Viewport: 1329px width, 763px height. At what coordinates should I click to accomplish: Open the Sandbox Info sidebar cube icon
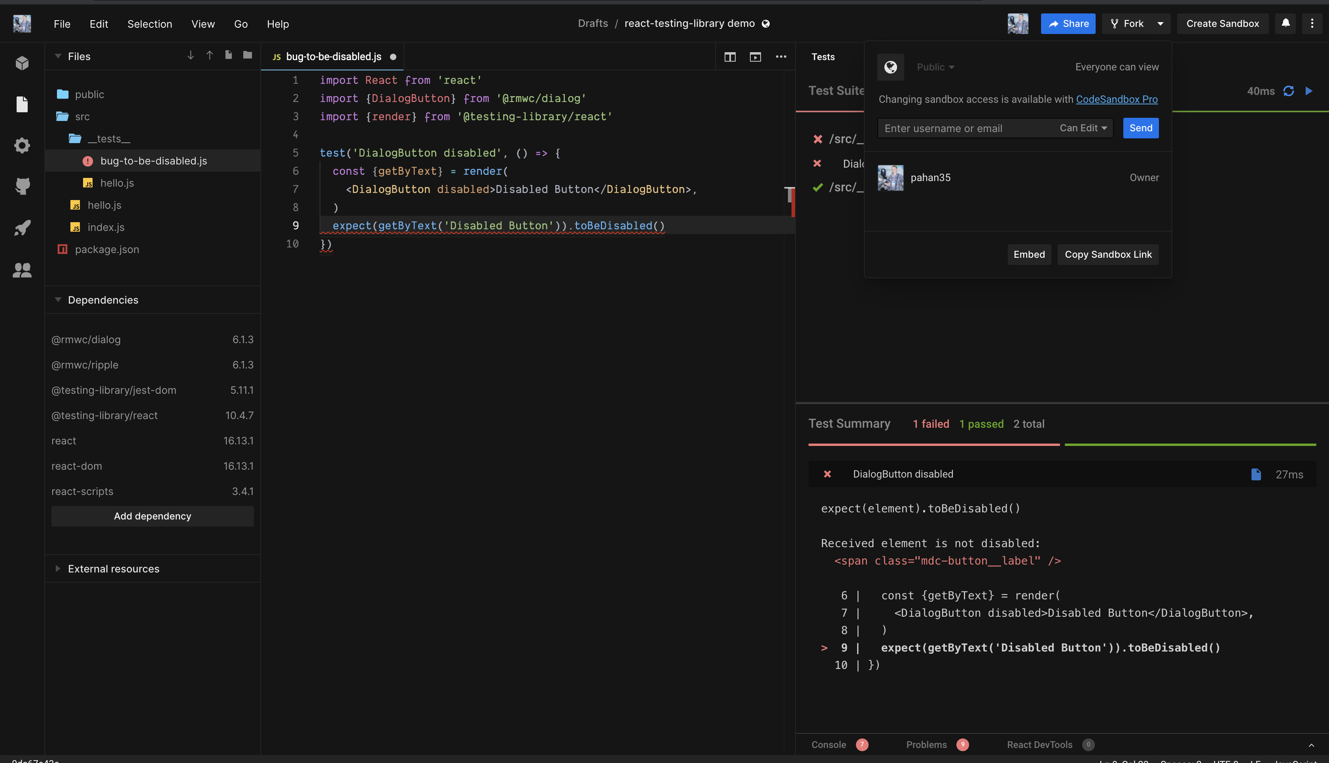22,63
